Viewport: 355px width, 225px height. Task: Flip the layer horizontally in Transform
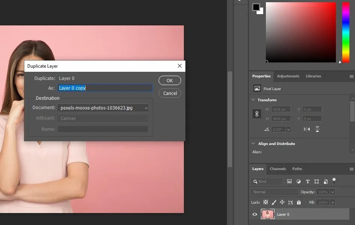pos(306,129)
